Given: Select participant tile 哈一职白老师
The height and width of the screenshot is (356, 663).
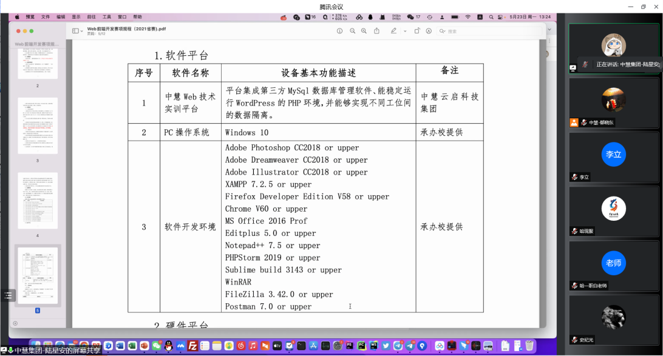Looking at the screenshot, I should click(x=614, y=266).
